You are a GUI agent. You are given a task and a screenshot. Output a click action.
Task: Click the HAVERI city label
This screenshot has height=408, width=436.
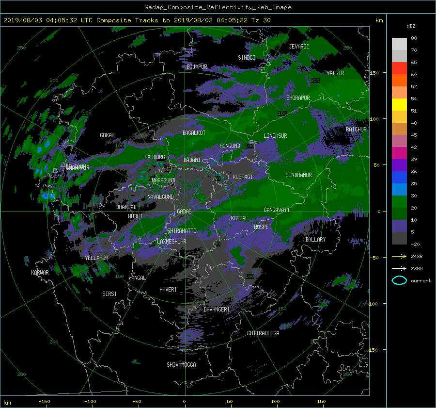tap(168, 290)
